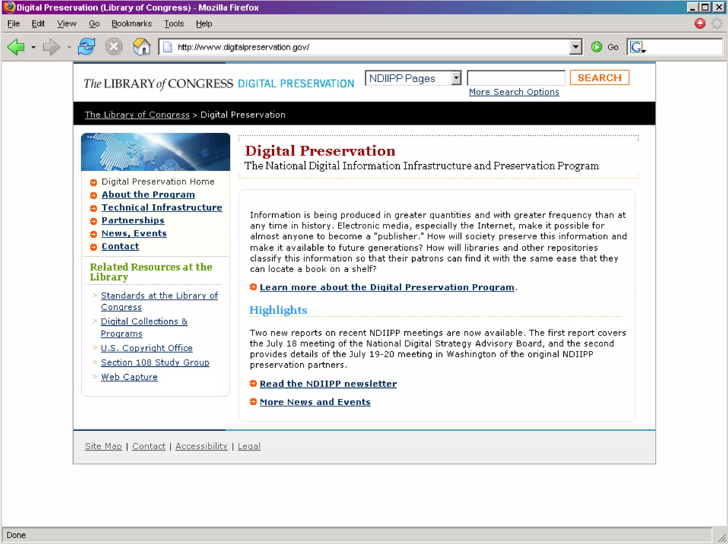Screen dimensions: 728x544
Task: Open the address bar history dropdown
Action: tap(576, 47)
